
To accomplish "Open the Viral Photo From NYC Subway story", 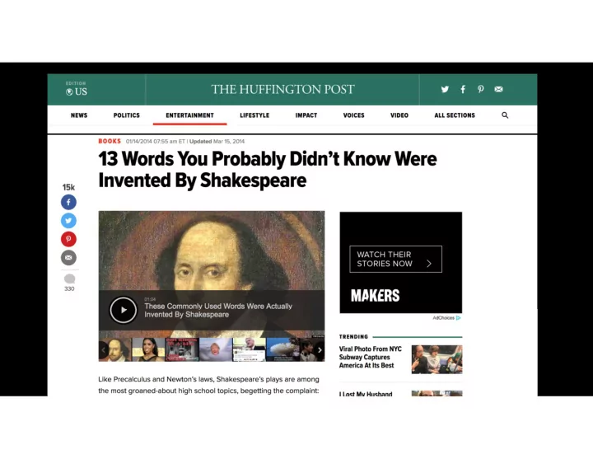I will coord(371,357).
